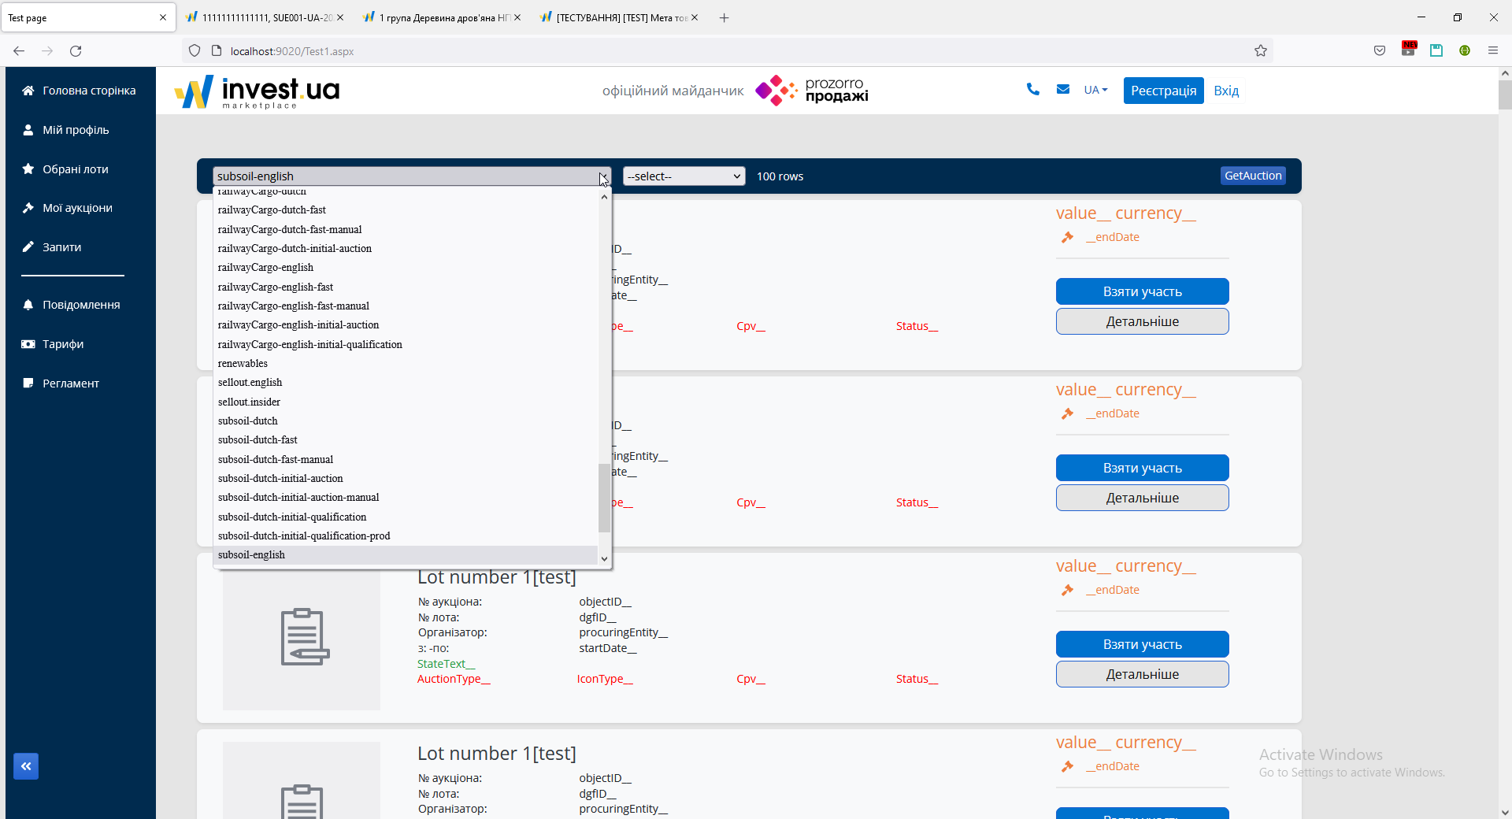Choose the highlighted subsoil-english option
The height and width of the screenshot is (819, 1512).
click(406, 555)
